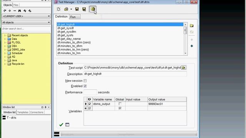Click the Description field
Viewport: 246px width, 138px height.
(x=135, y=74)
